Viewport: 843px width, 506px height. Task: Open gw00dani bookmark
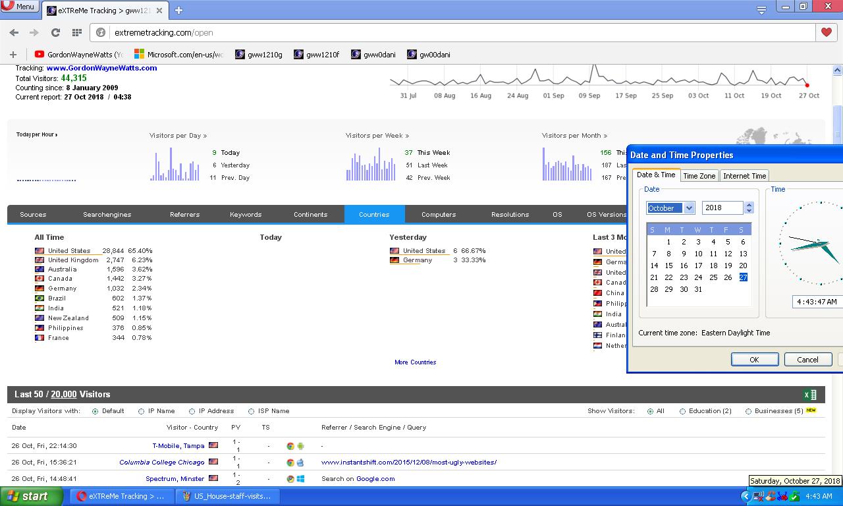click(x=429, y=55)
